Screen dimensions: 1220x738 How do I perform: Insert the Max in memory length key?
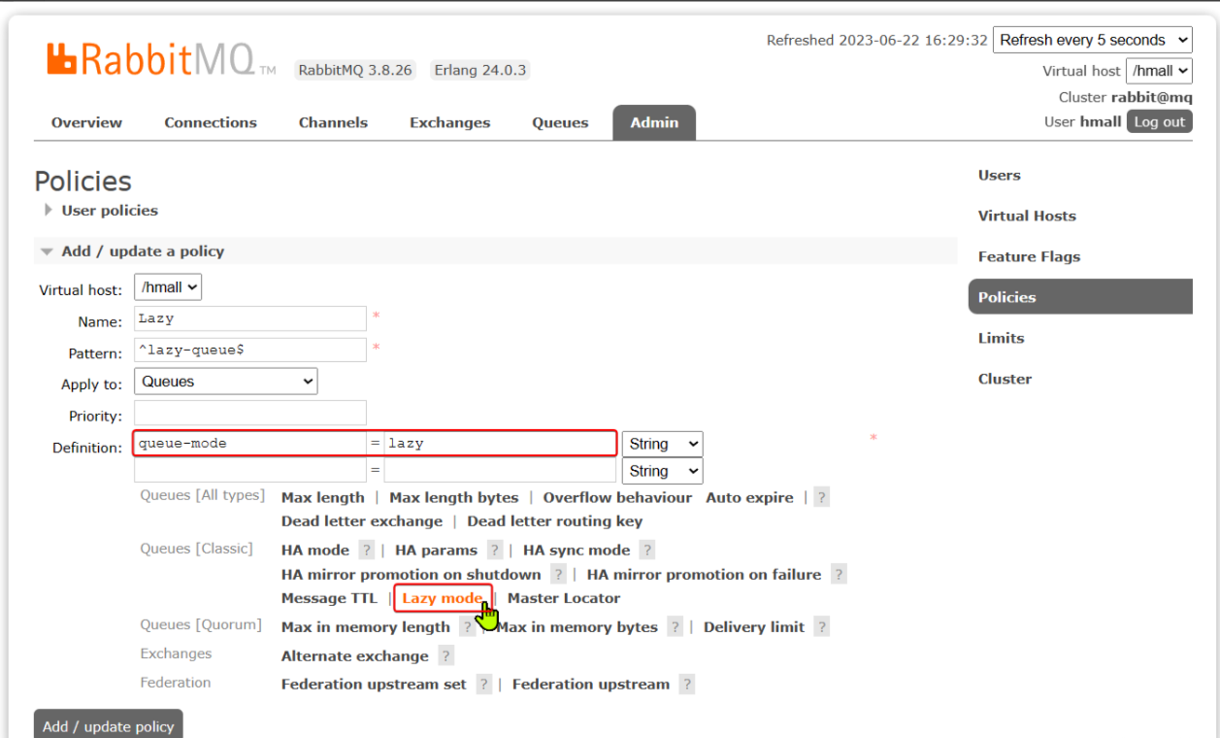click(x=365, y=626)
